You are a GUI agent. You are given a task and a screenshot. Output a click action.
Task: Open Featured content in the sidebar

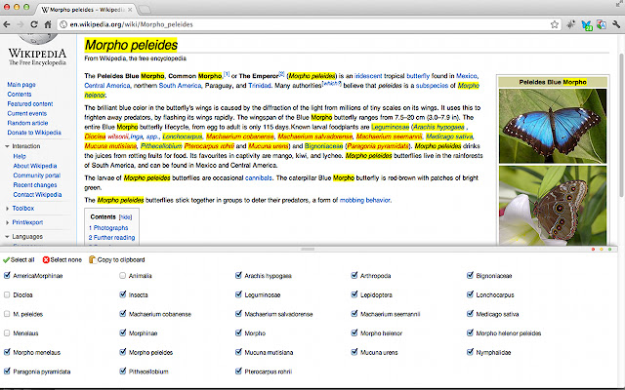click(30, 104)
